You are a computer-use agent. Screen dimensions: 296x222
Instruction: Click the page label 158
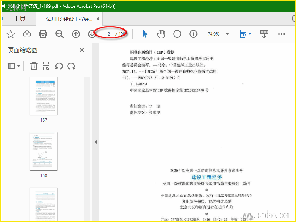tap(44, 176)
